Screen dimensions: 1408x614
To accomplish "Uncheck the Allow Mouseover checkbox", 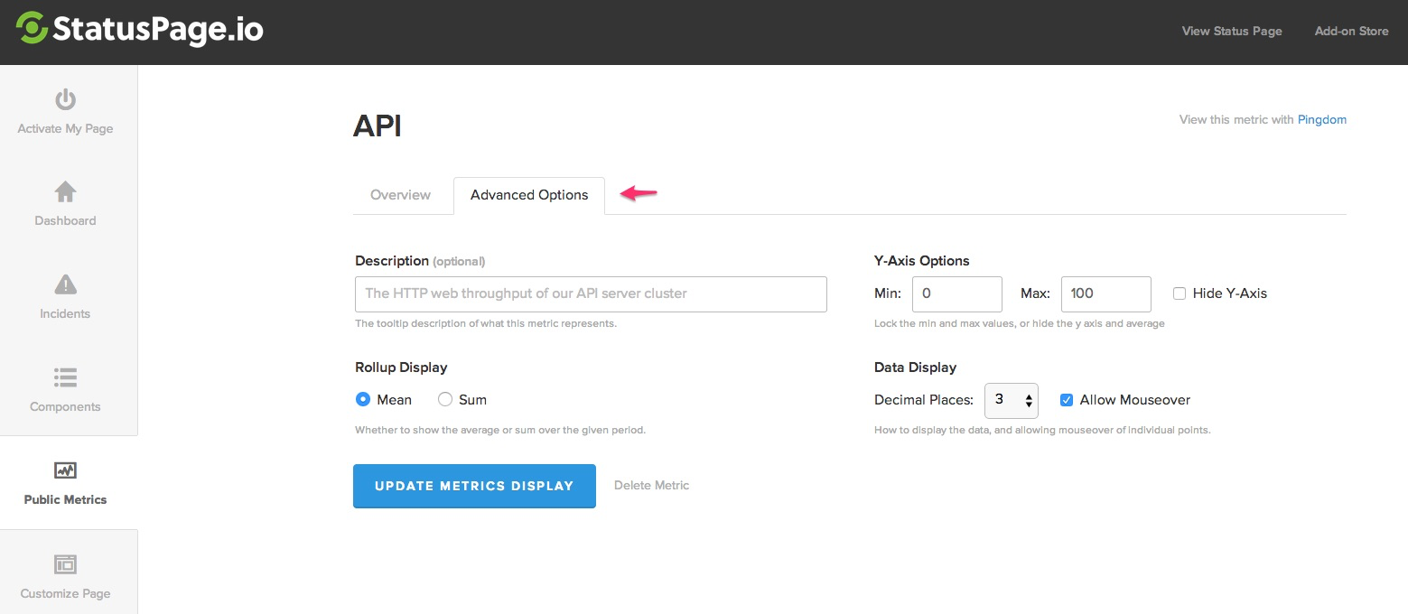I will (1067, 400).
